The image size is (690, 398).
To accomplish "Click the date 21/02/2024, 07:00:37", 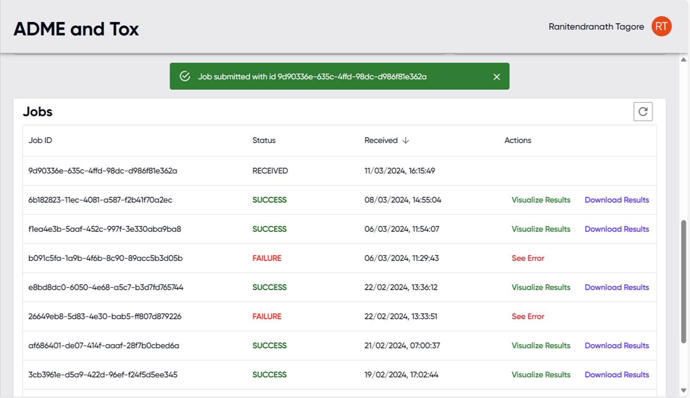I will point(402,346).
